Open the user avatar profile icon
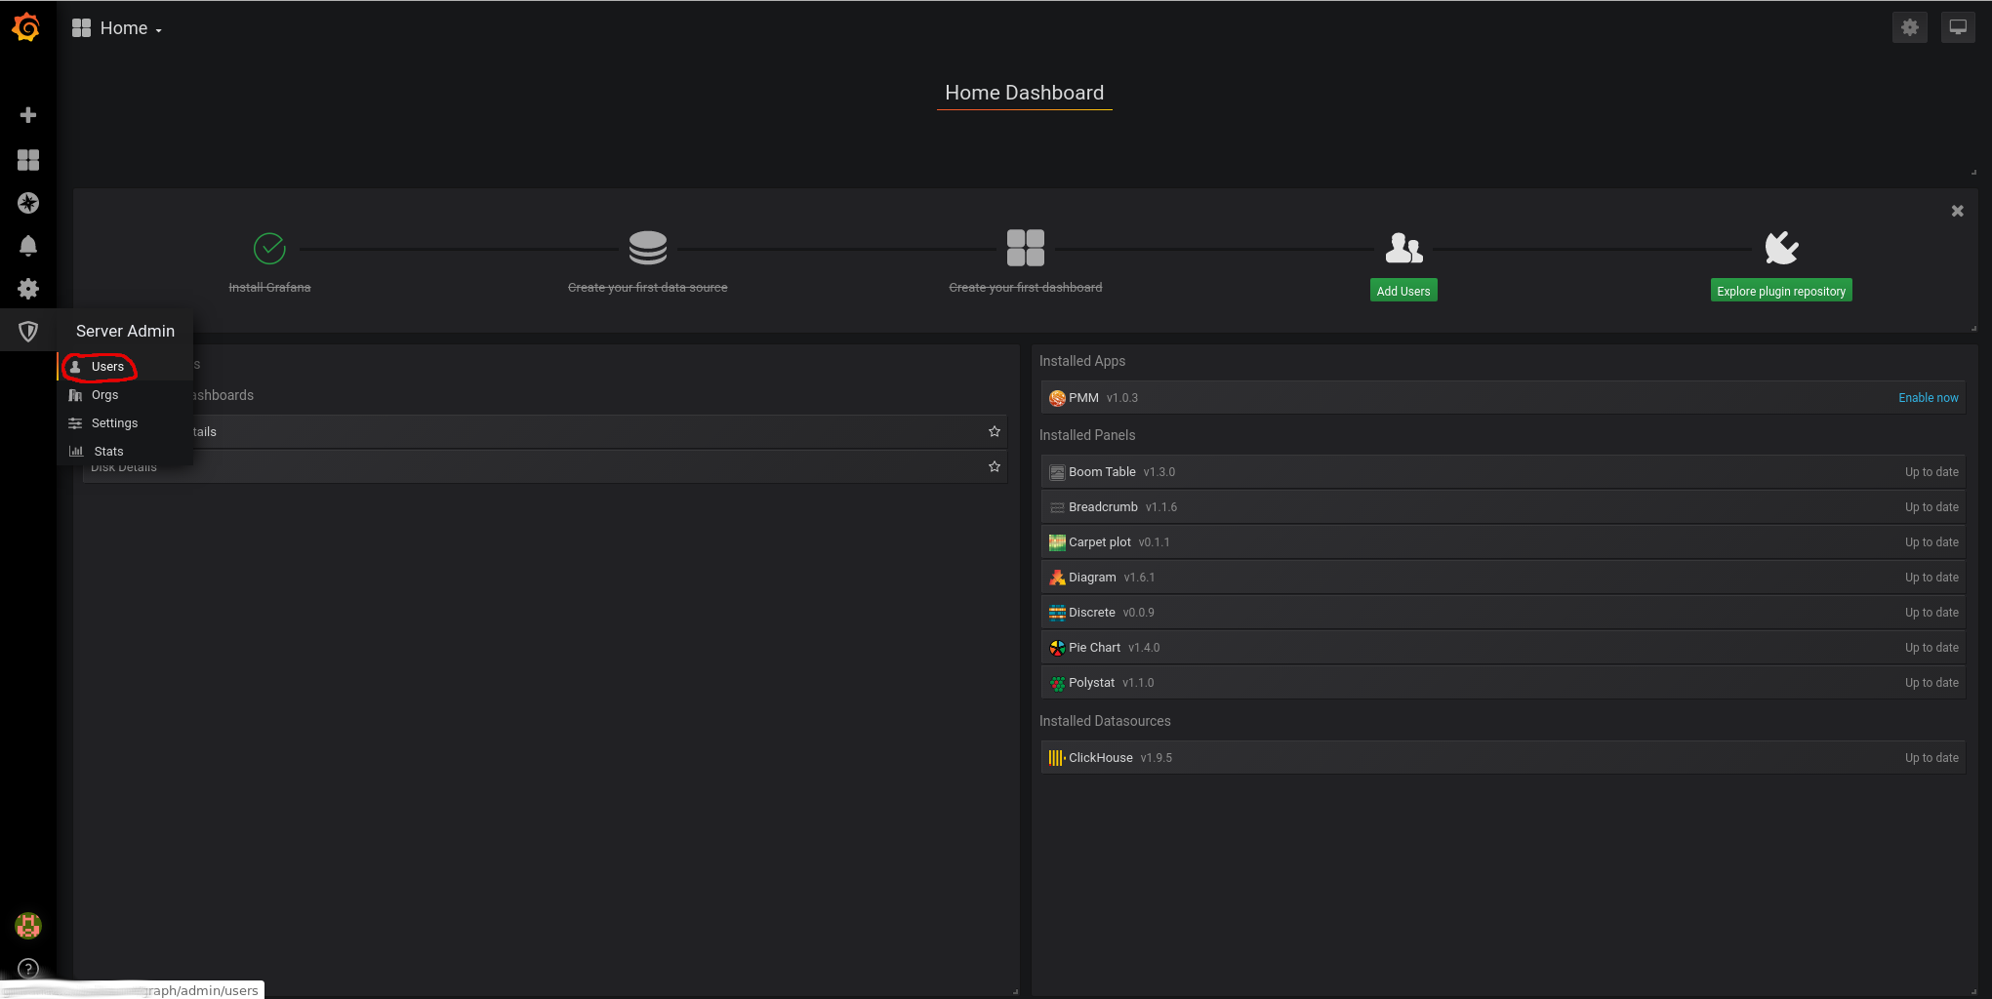Viewport: 1992px width, 999px height. click(28, 925)
